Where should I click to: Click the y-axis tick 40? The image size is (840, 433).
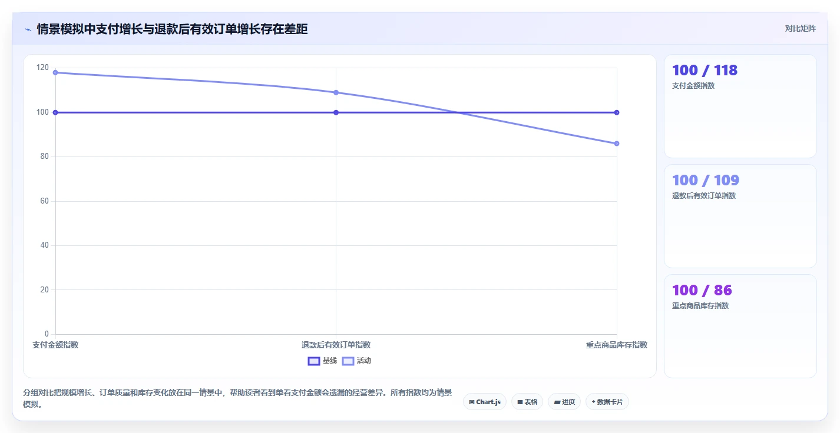(x=44, y=245)
